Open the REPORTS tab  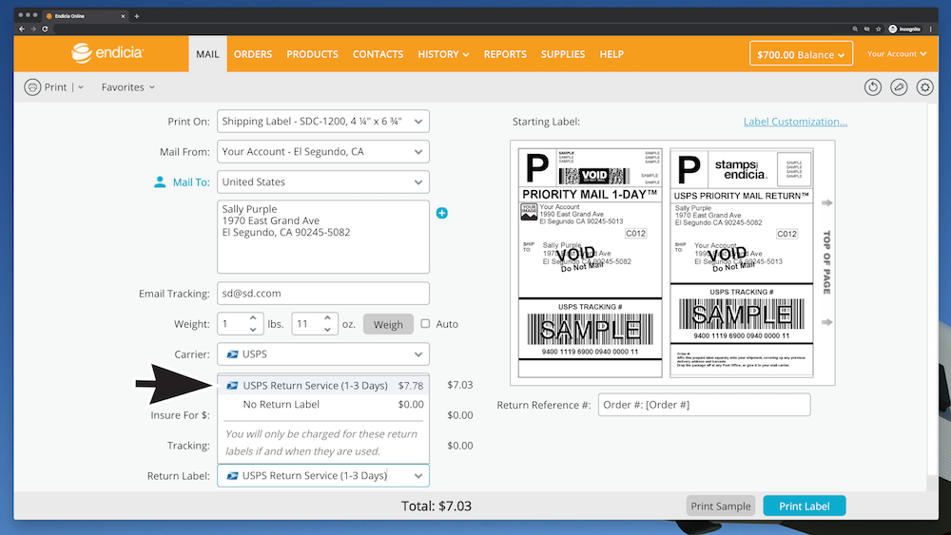[x=505, y=54]
